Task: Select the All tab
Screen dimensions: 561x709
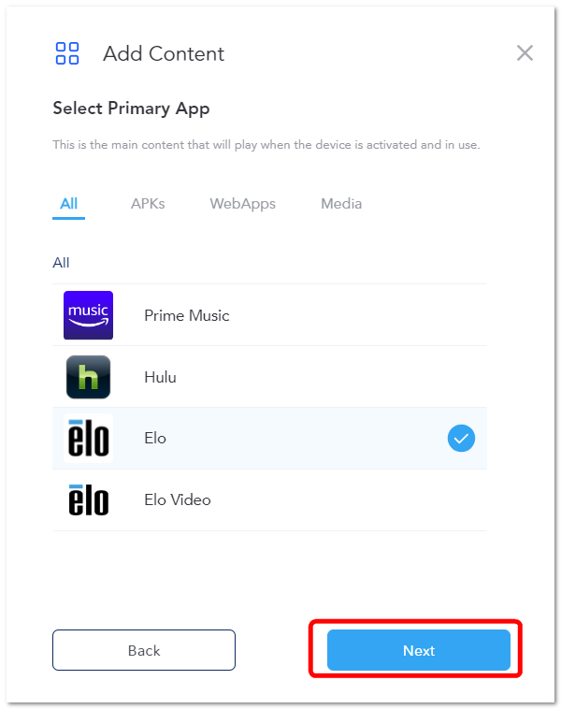Action: click(x=68, y=204)
